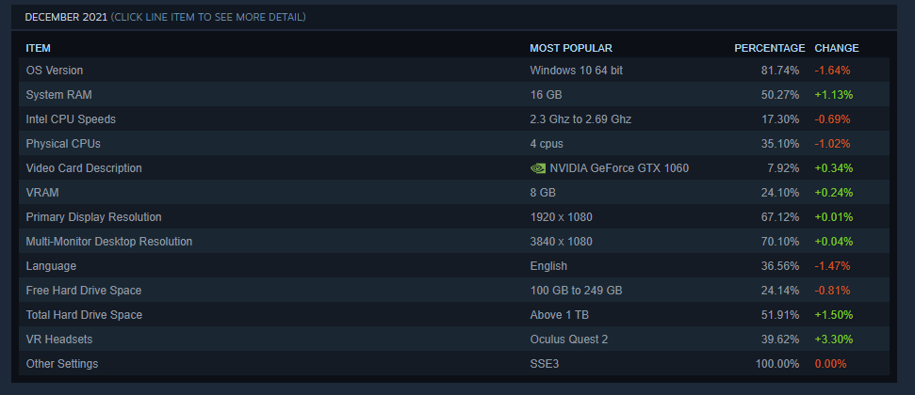Expand the OS Version row

tap(55, 71)
